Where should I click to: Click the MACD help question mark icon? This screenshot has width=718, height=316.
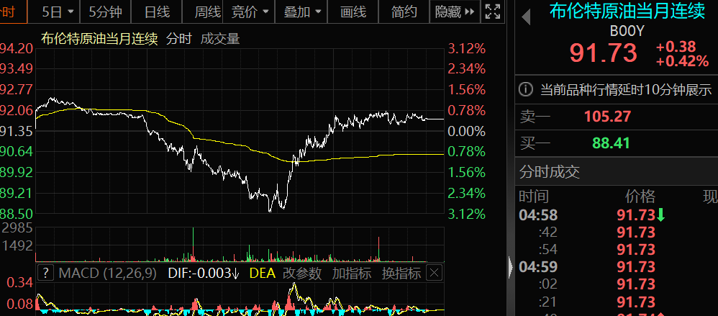tap(45, 273)
